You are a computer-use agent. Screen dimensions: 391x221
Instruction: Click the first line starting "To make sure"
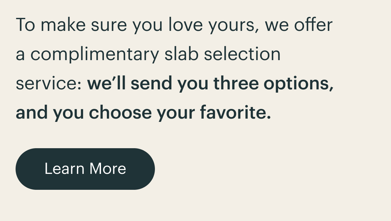(x=174, y=25)
